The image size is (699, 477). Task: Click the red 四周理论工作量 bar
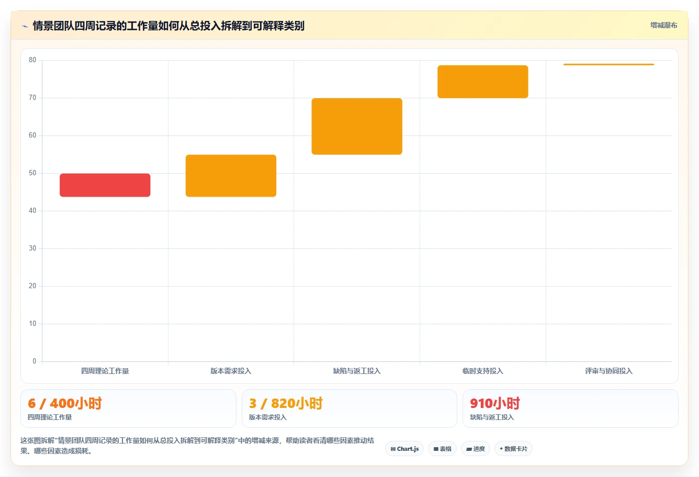(x=105, y=185)
